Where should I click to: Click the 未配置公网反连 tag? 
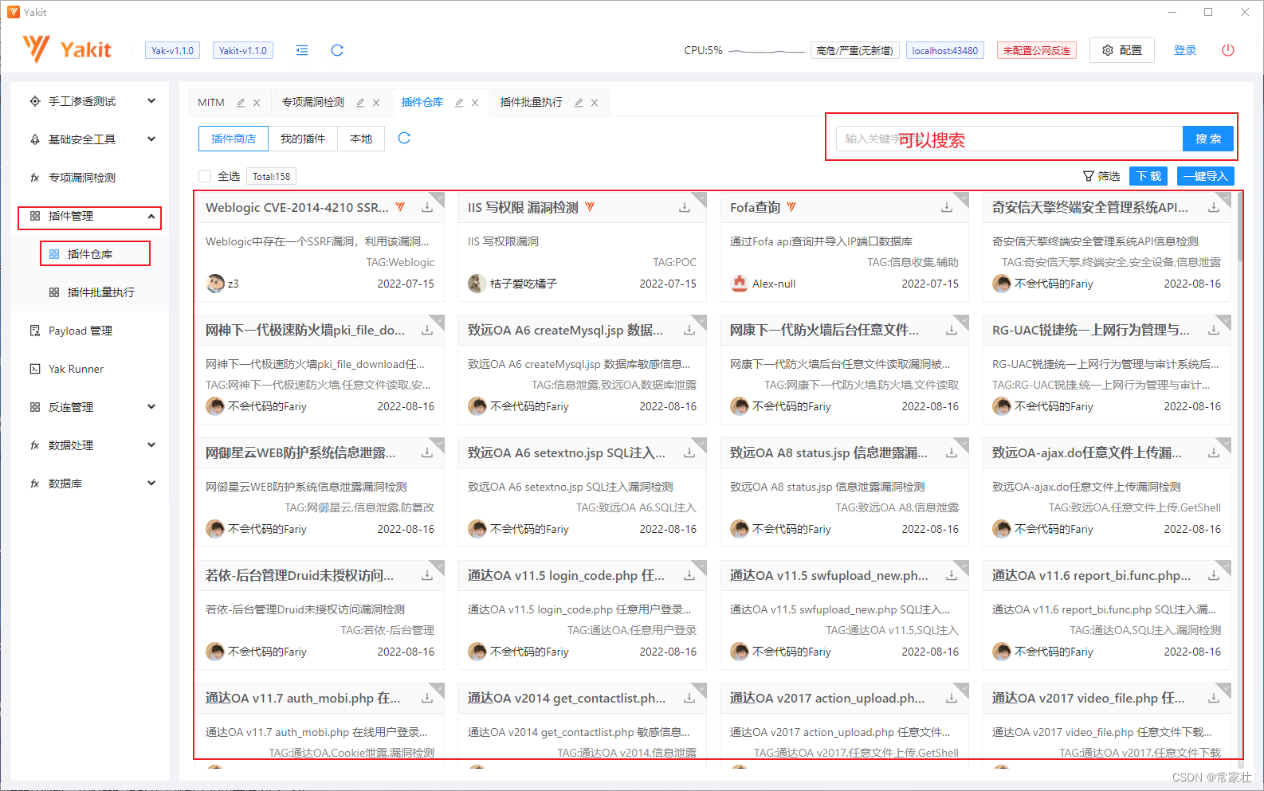click(x=1037, y=50)
